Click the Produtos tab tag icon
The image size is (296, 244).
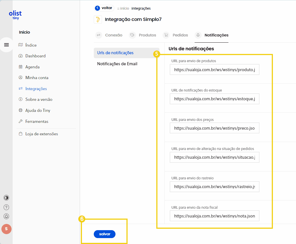pyautogui.click(x=132, y=35)
